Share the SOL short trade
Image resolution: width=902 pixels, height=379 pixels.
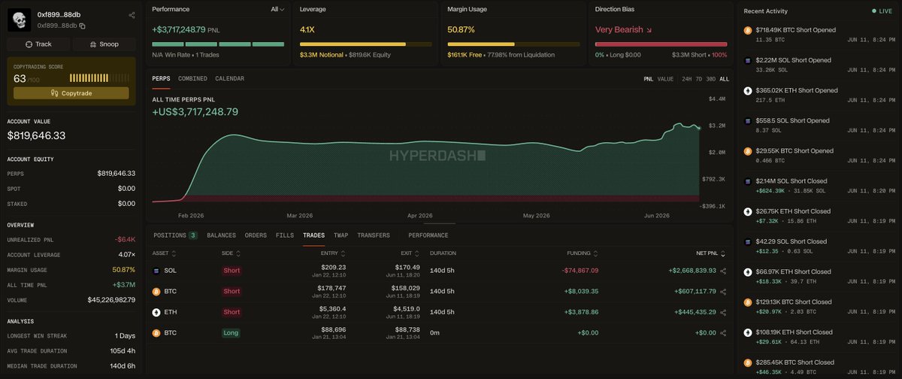tap(723, 271)
